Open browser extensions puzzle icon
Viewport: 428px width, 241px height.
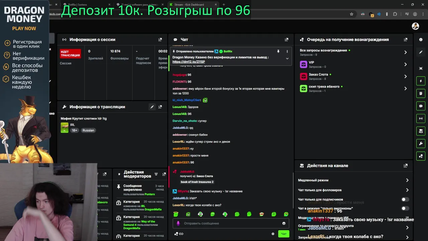[x=395, y=14]
